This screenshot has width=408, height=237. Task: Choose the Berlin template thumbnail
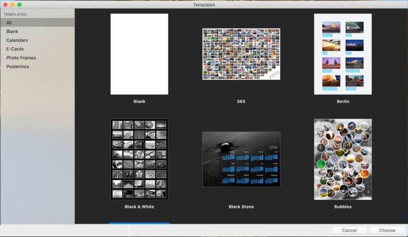click(x=343, y=54)
